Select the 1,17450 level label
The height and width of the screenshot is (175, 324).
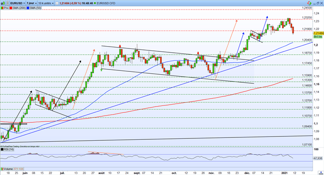(307, 63)
